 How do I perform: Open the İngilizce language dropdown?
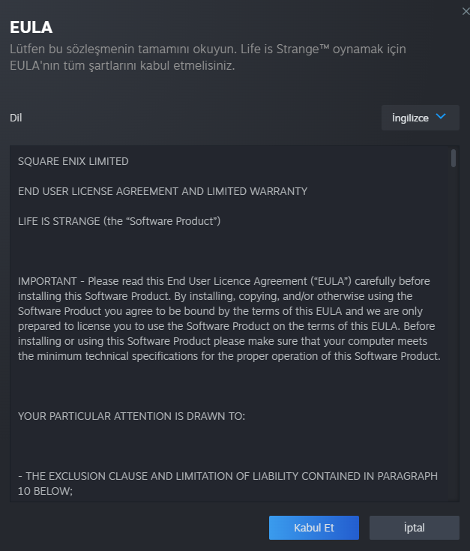tap(420, 118)
